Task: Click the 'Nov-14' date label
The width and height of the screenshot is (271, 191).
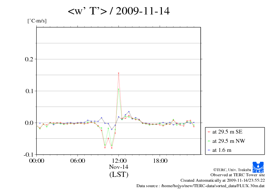Action: 119,167
